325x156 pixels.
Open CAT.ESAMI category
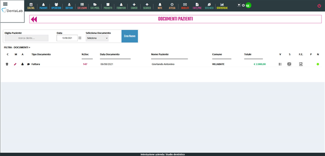tap(82, 6)
